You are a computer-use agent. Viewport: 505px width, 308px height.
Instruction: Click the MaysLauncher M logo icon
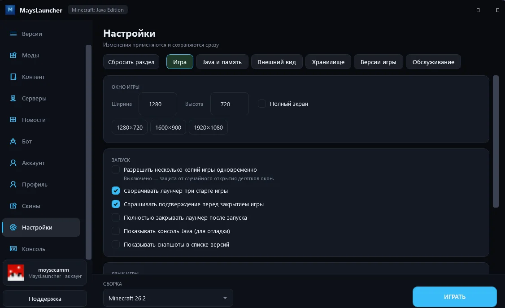(10, 10)
